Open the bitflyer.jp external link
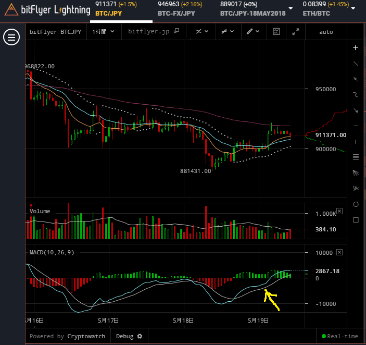The width and height of the screenshot is (366, 345). [153, 32]
